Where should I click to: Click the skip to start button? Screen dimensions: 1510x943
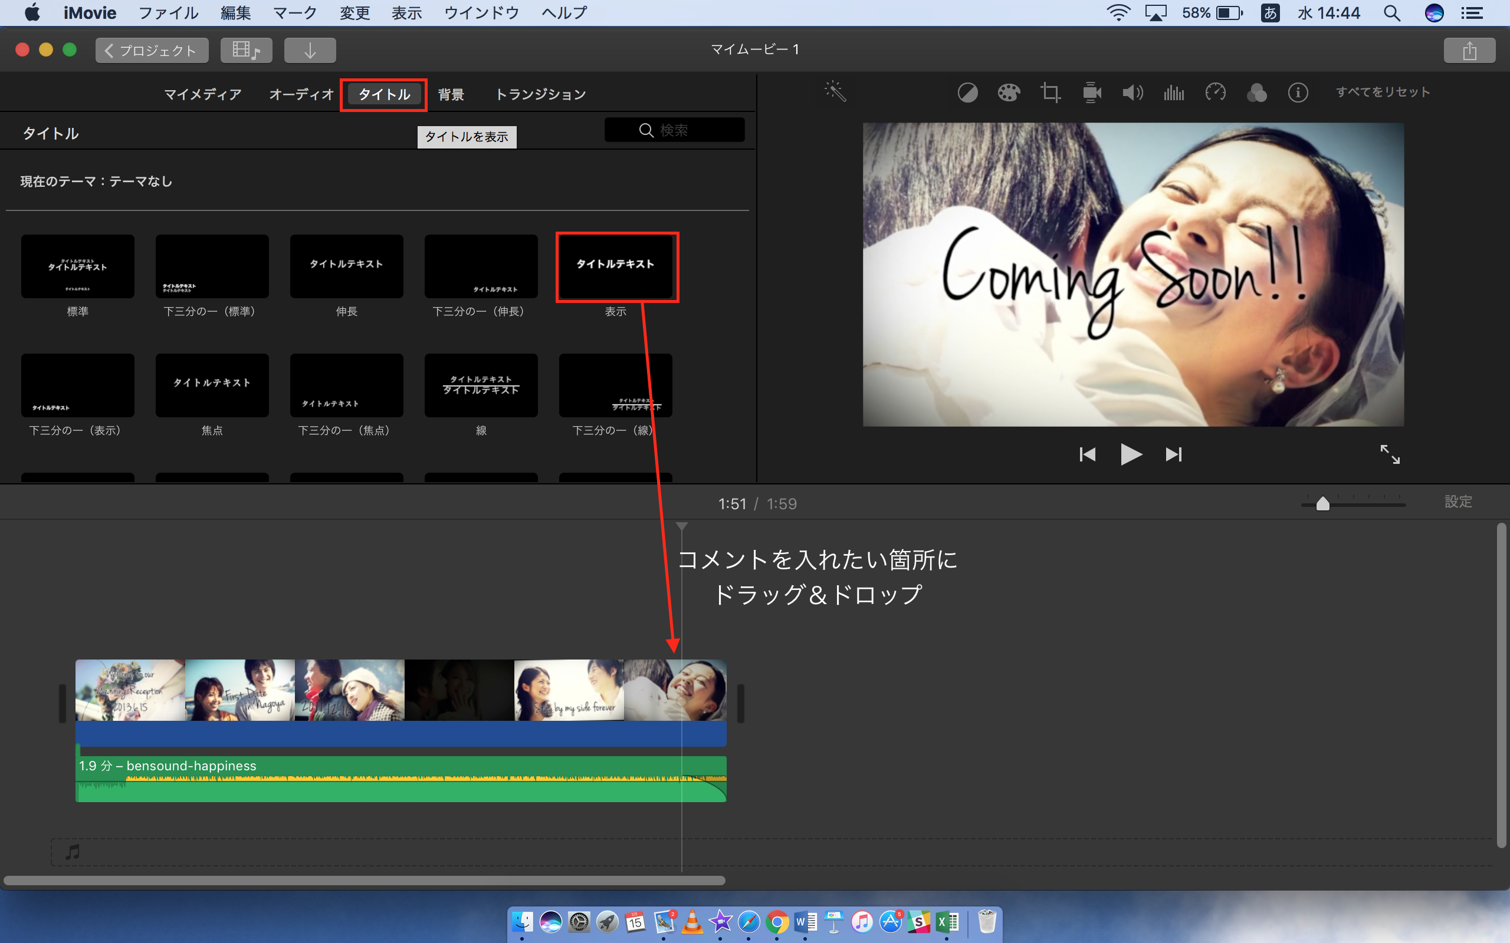point(1086,454)
